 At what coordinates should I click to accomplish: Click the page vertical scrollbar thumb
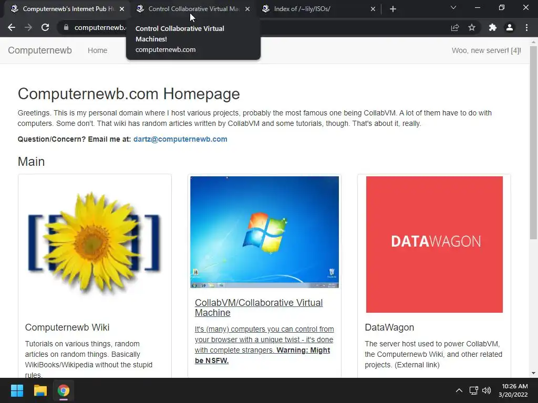point(533,142)
